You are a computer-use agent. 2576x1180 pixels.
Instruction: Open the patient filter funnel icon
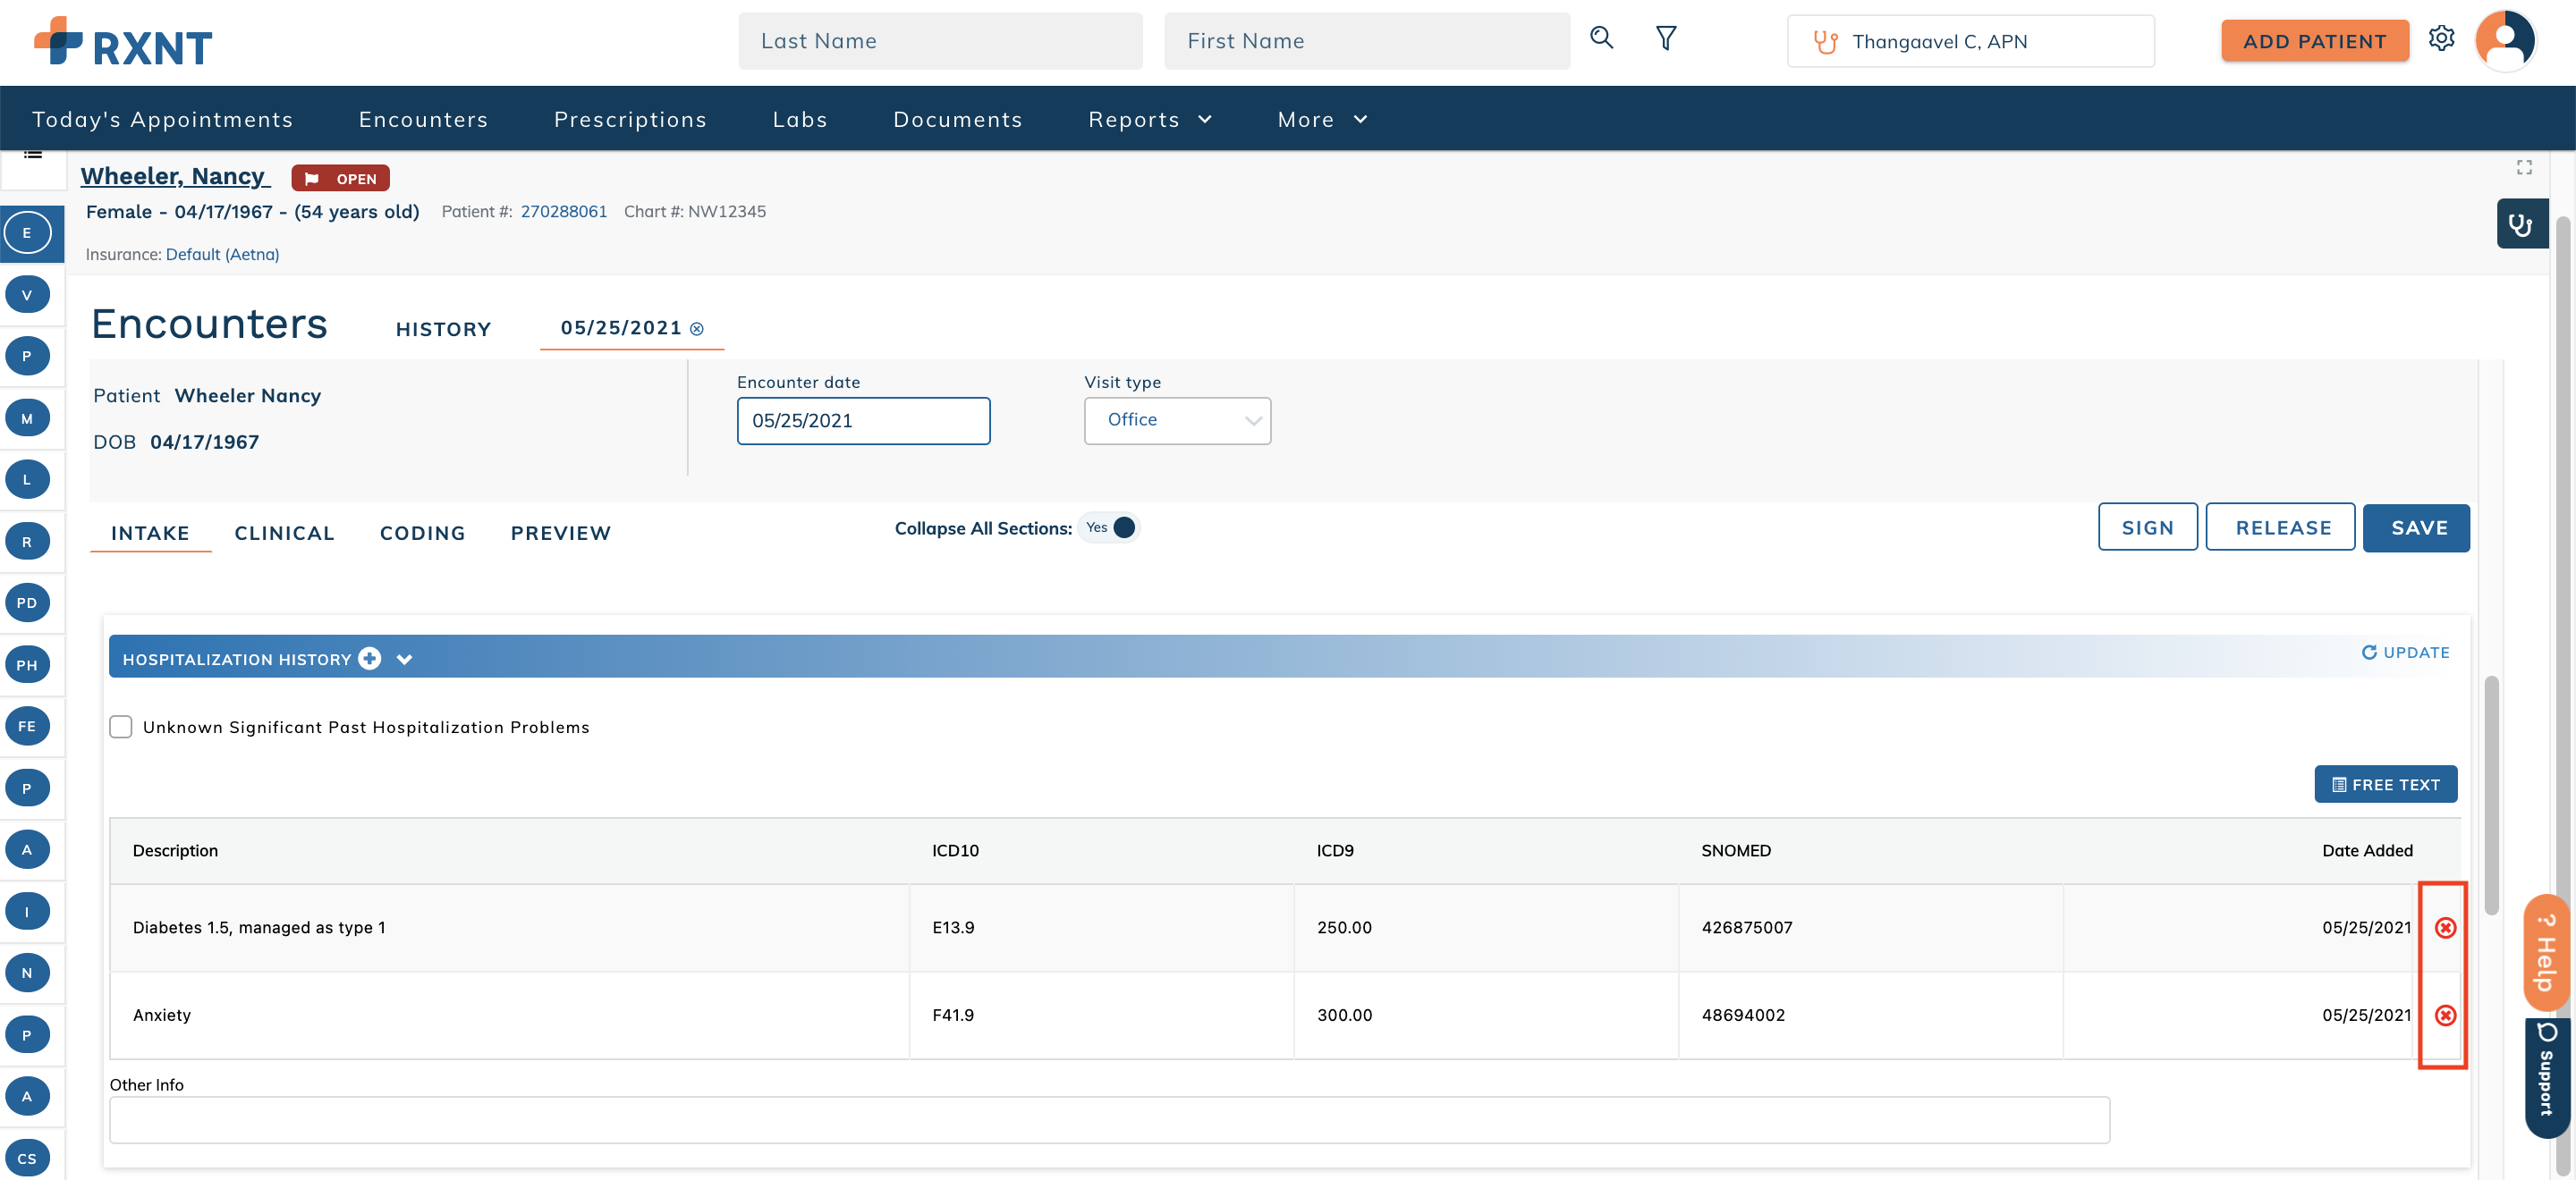click(1666, 39)
